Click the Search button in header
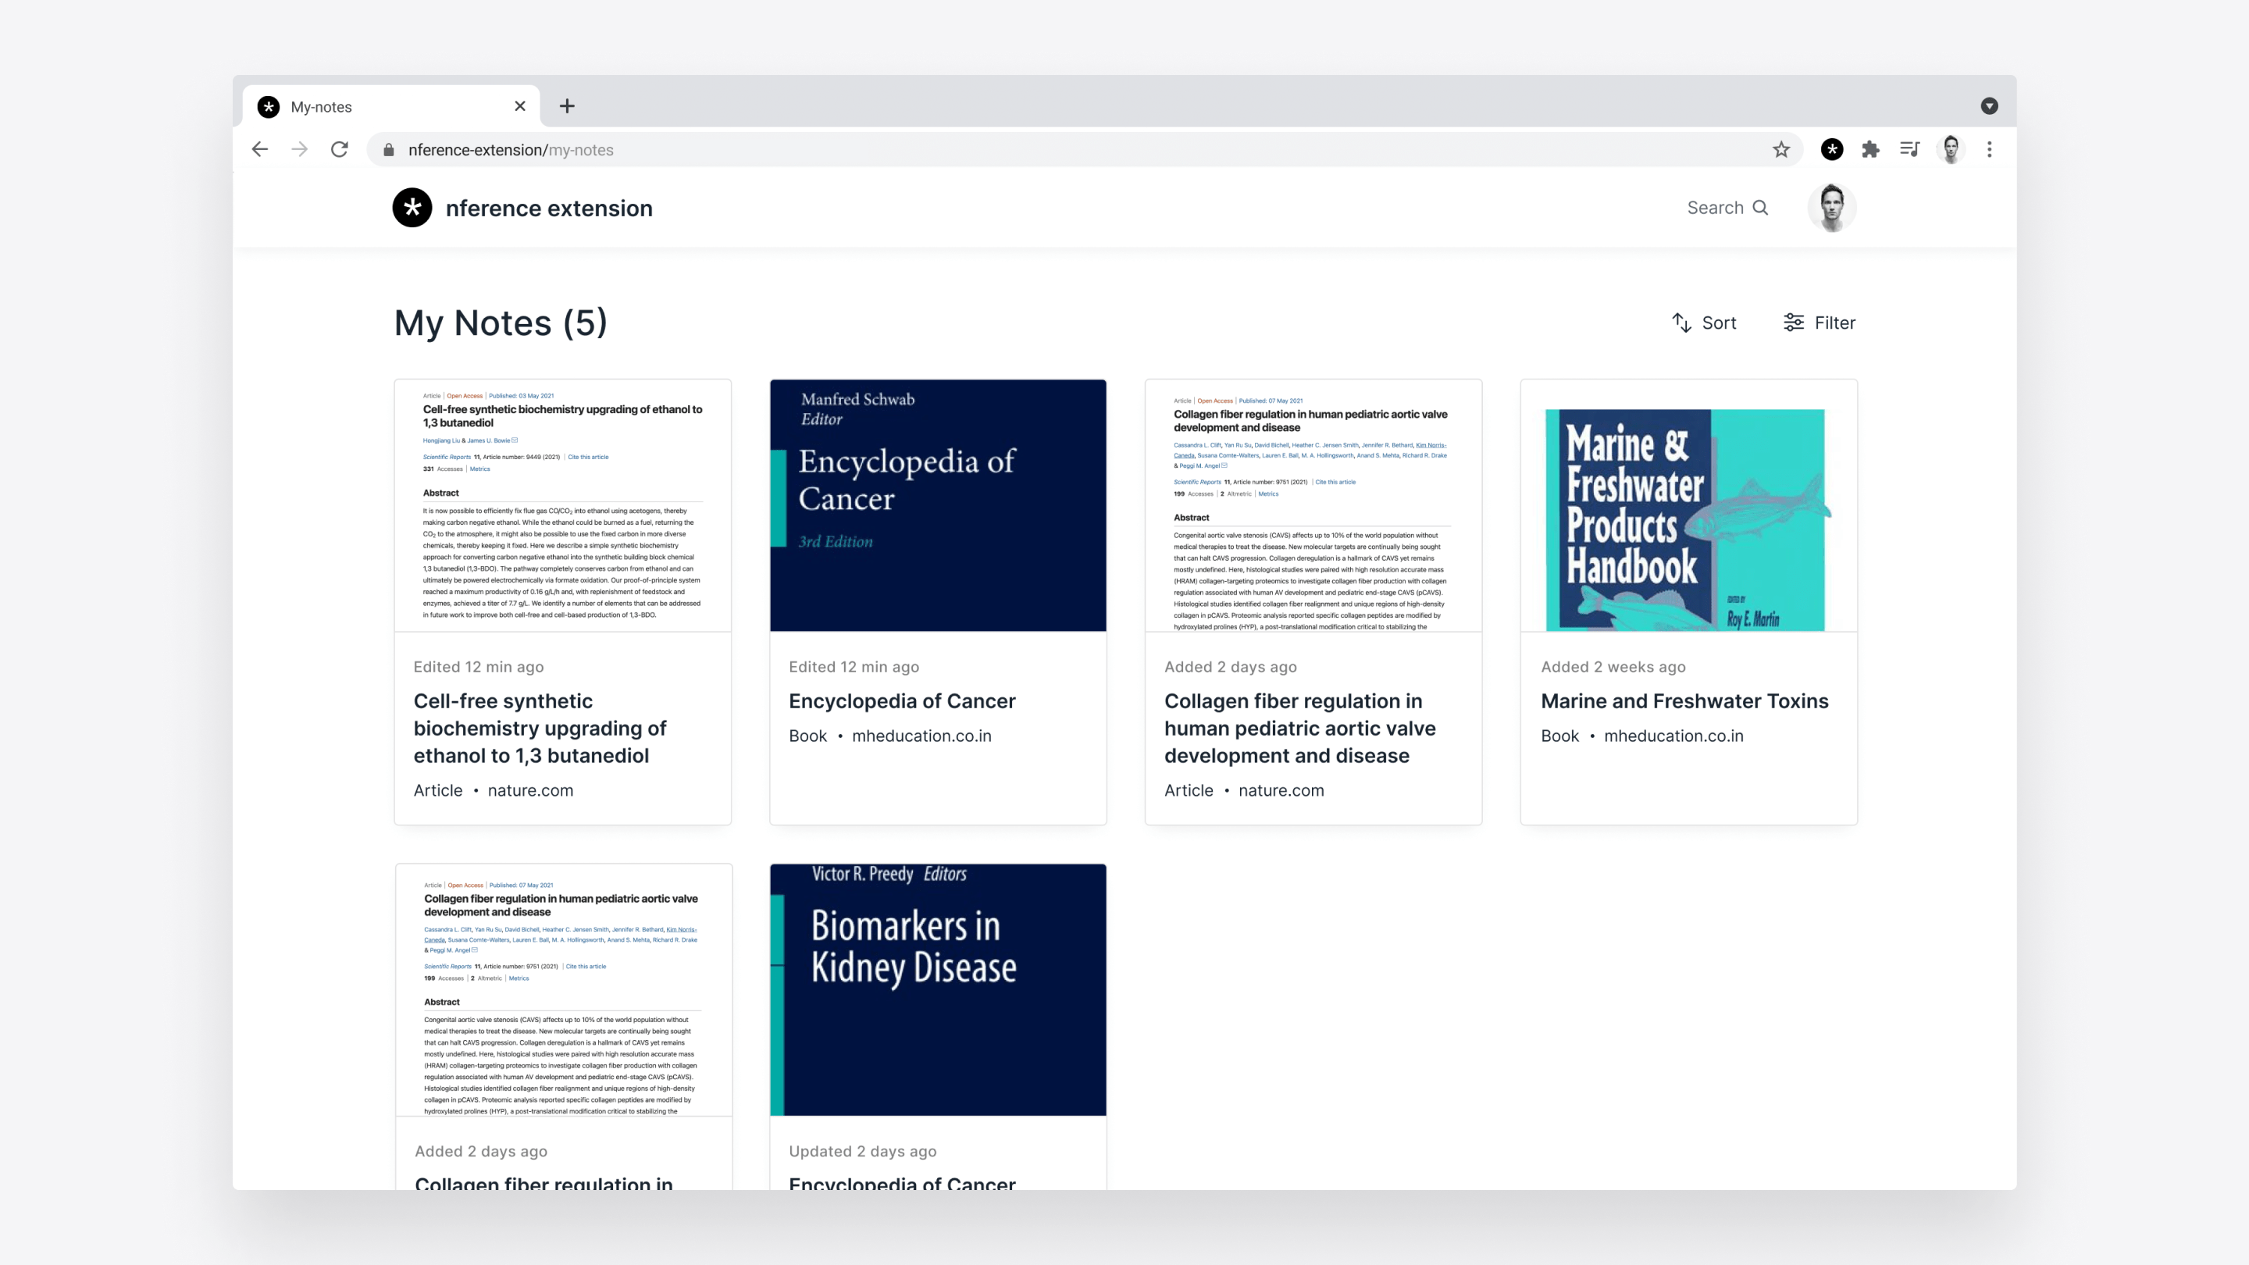The height and width of the screenshot is (1265, 2249). (1727, 208)
